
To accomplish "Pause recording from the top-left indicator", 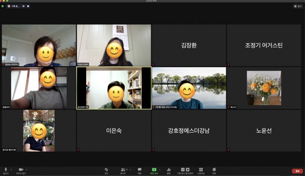I will pos(23,6).
